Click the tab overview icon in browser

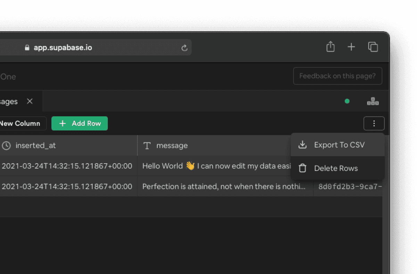click(373, 47)
